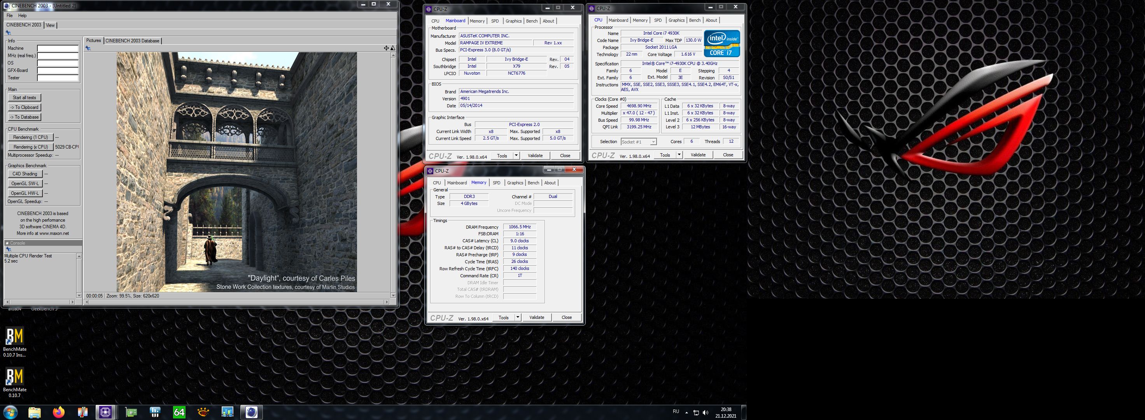Show hidden system tray icons
Image resolution: width=1145 pixels, height=420 pixels.
pos(686,413)
